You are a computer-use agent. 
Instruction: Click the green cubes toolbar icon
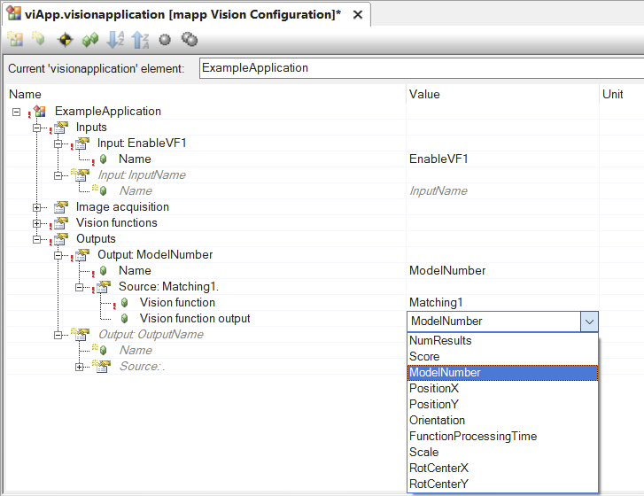(90, 40)
